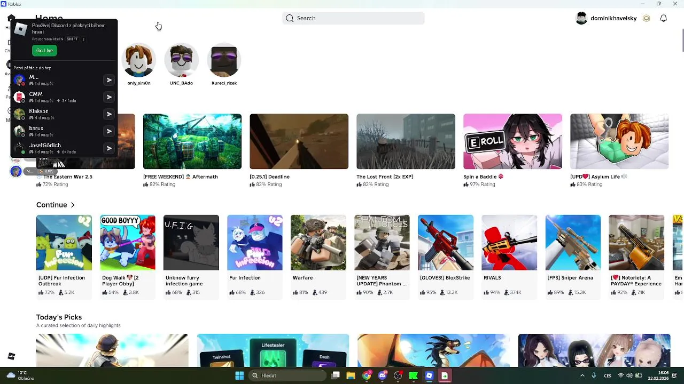Open Windows Start menu
This screenshot has width=684, height=384.
[x=239, y=375]
